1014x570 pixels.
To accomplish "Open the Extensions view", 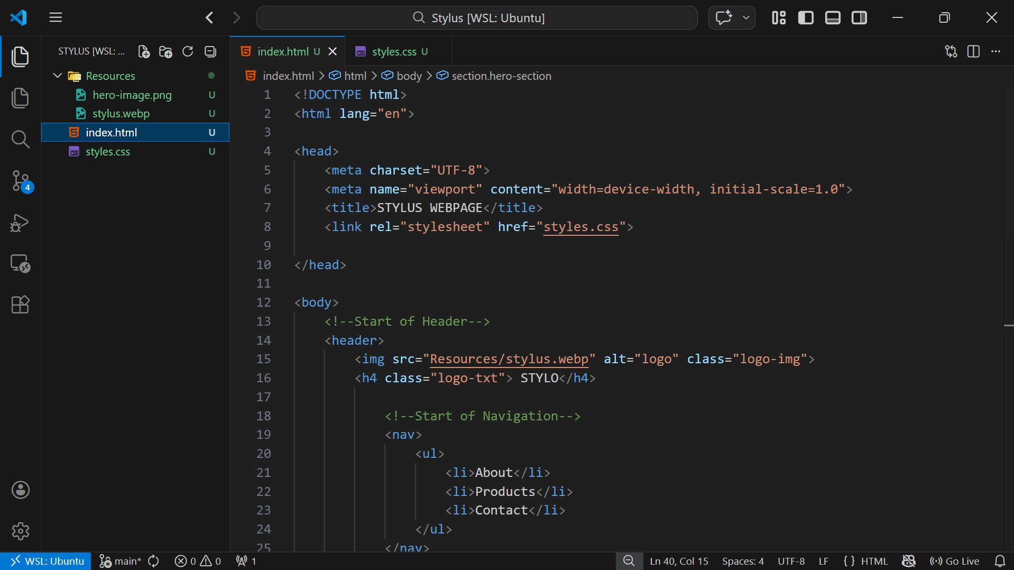I will coord(20,305).
